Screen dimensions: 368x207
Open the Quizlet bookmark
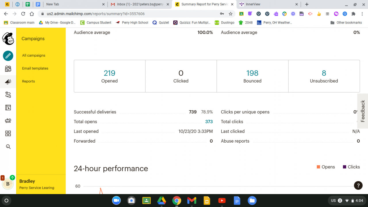pos(161,22)
